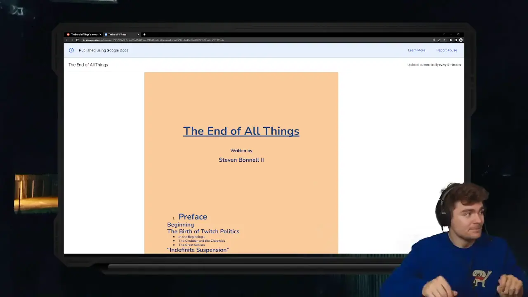The image size is (528, 297).
Task: Bookmark this page with the star icon
Action: [444, 40]
